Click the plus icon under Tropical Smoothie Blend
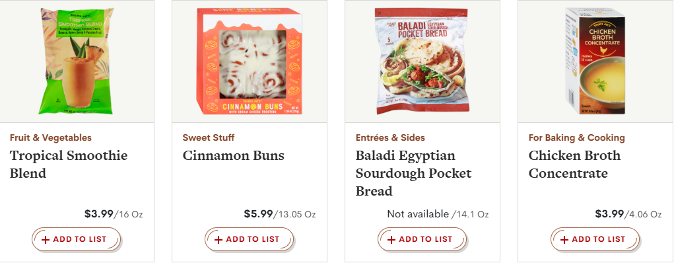The image size is (674, 263). tap(46, 240)
